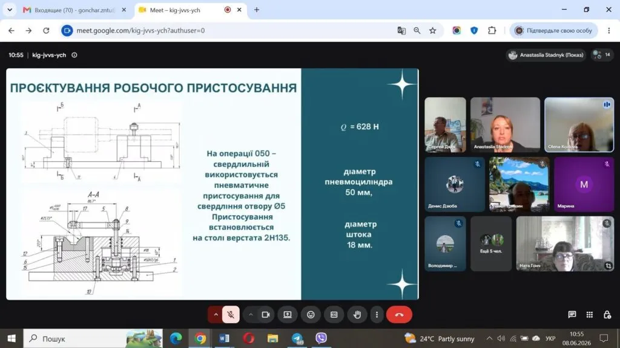
Task: Open Chrome three-dot menu
Action: (609, 30)
